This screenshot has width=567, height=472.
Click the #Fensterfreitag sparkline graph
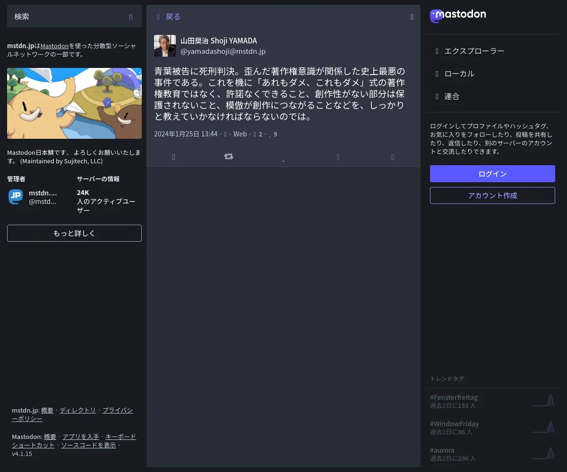tap(543, 400)
